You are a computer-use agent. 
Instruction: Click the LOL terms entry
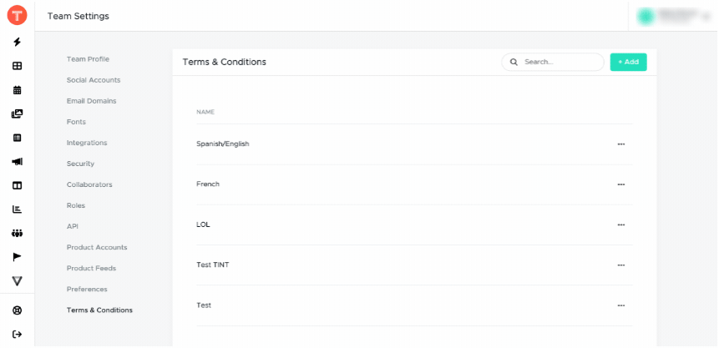203,224
